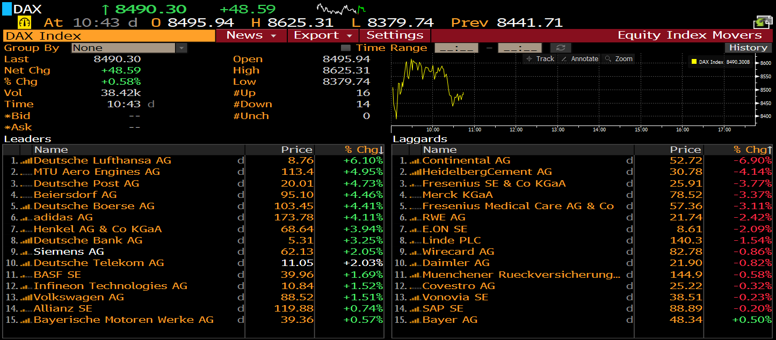Click Lufthansa's +6.10% change value
This screenshot has height=340, width=776.
coord(363,161)
